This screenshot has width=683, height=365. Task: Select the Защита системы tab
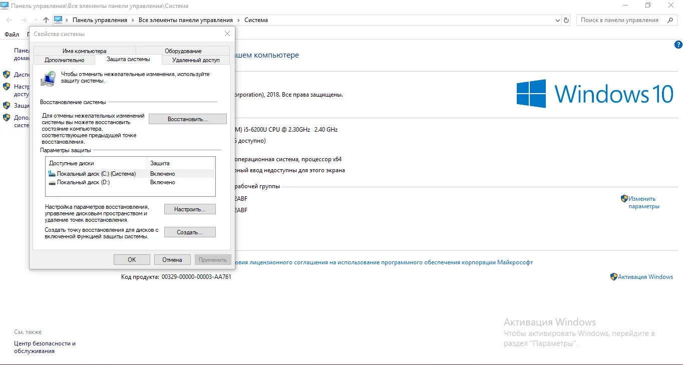[x=128, y=59]
